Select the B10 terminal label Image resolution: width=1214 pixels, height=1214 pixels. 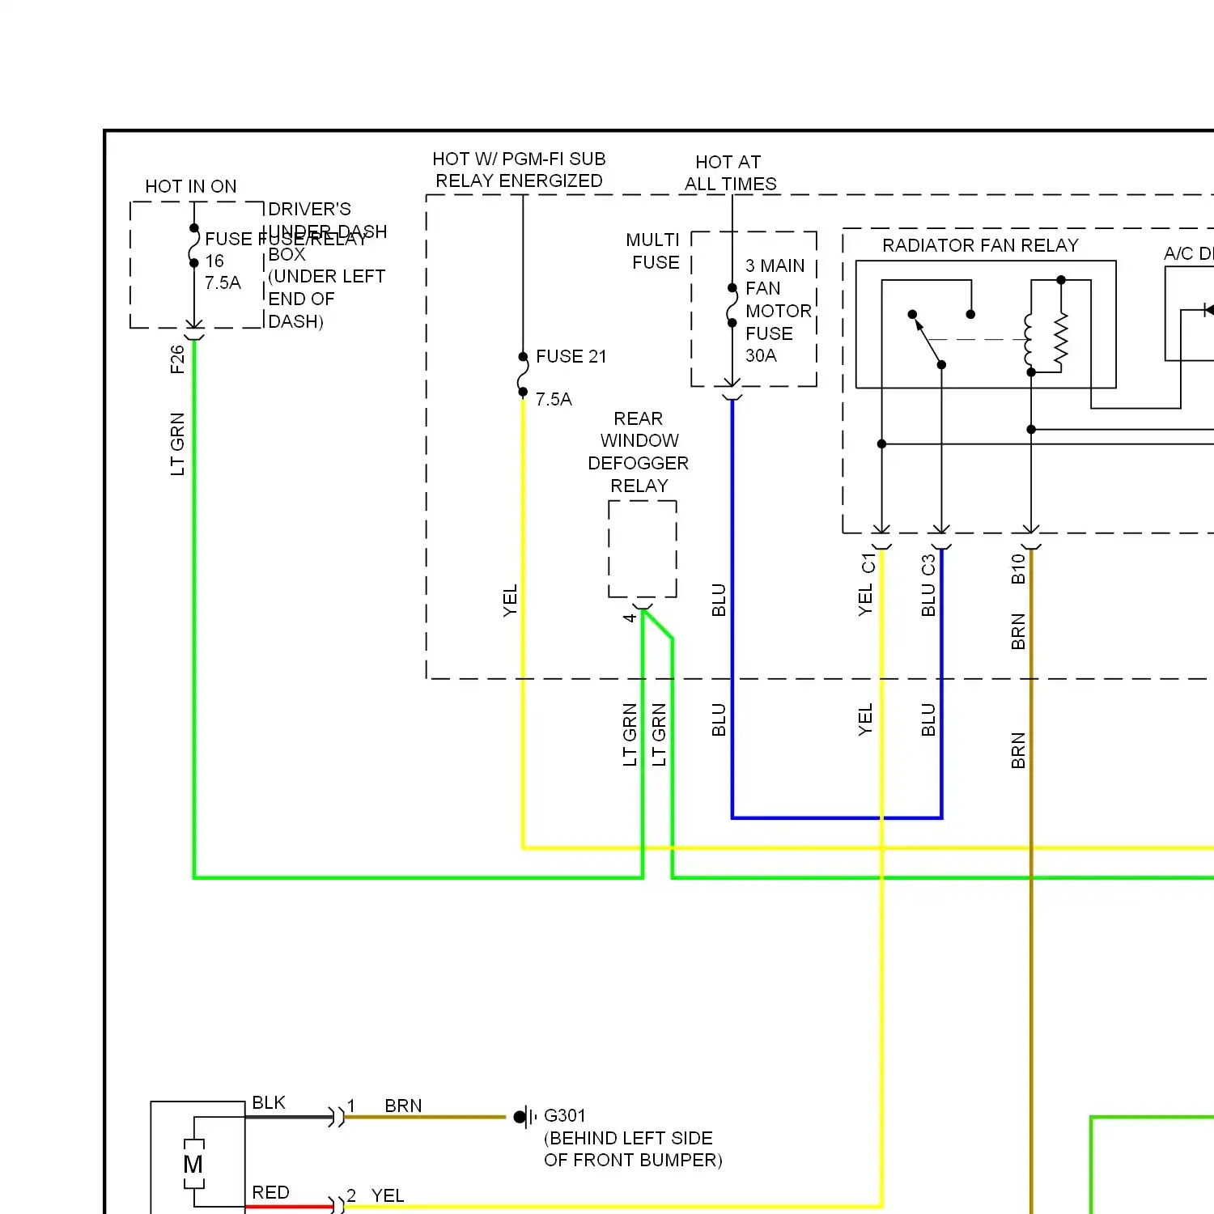[1018, 569]
